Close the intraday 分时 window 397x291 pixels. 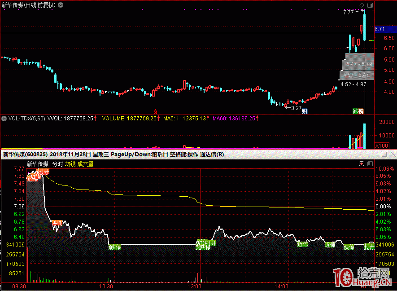click(x=393, y=154)
